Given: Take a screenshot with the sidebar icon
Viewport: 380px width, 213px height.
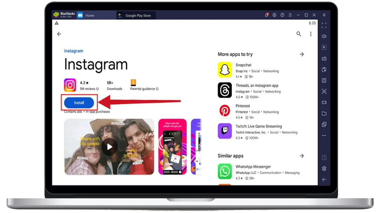Looking at the screenshot, I should pyautogui.click(x=324, y=91).
